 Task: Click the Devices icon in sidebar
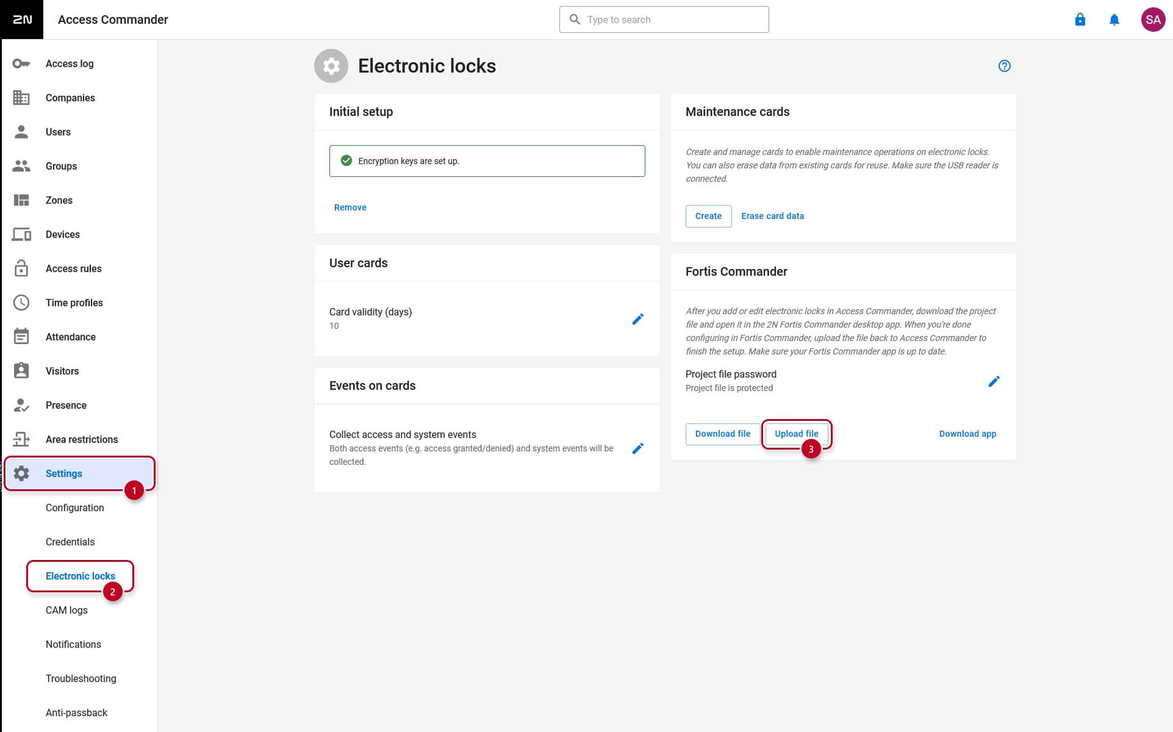click(x=21, y=234)
